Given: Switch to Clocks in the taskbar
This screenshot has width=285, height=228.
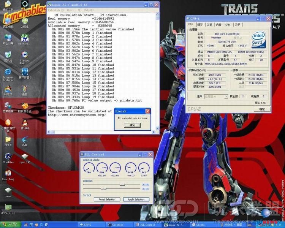Looking at the screenshot, I should [x=204, y=225].
